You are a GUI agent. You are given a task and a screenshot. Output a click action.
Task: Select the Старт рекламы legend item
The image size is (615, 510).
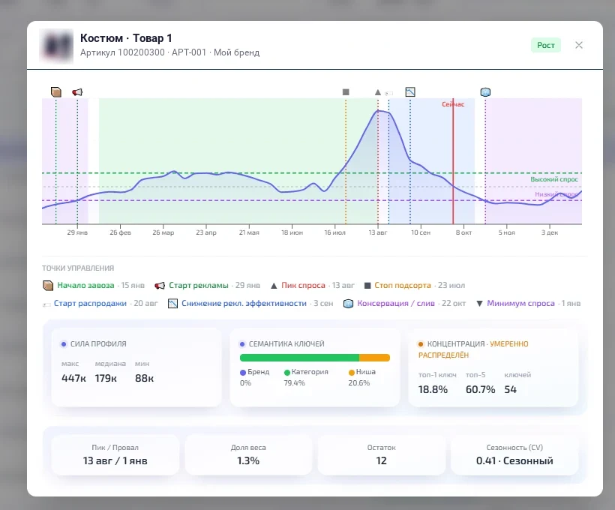tap(207, 286)
